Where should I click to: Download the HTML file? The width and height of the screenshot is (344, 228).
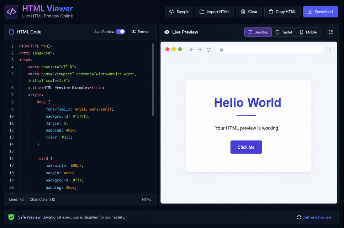[321, 12]
